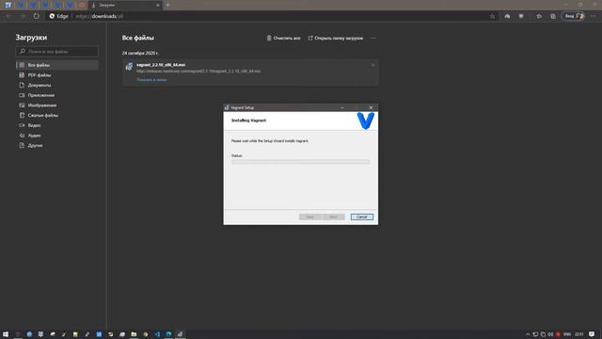602x339 pixels.
Task: Open the Favorites list toolbar icon
Action: [x=539, y=16]
